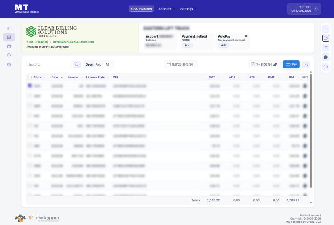Click the download export icon button
Viewport: 334px width, 225px height.
pos(306,64)
